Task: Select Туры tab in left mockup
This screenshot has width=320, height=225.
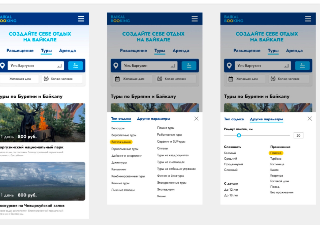Action: (x=46, y=51)
